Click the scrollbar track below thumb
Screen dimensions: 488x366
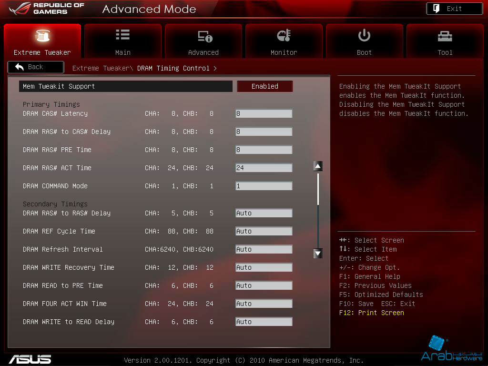click(x=318, y=226)
